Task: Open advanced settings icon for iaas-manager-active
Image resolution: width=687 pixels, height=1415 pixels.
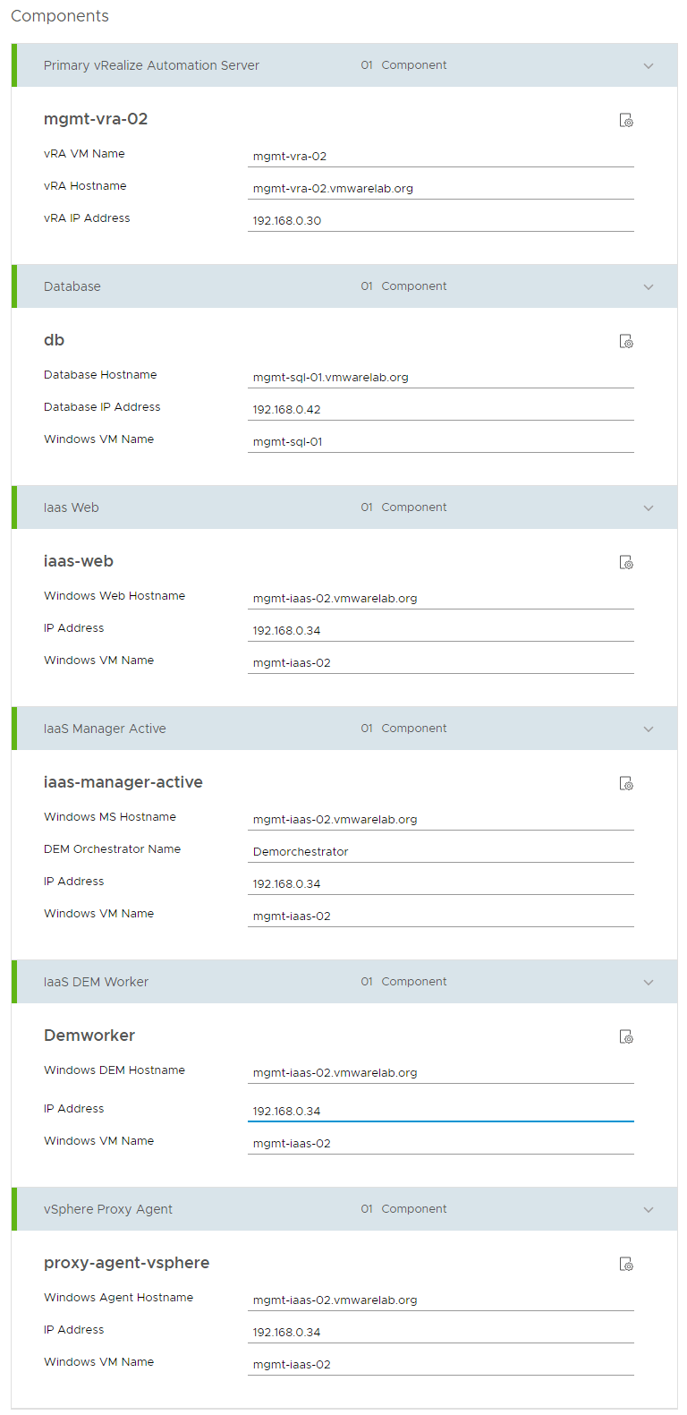Action: pos(626,783)
